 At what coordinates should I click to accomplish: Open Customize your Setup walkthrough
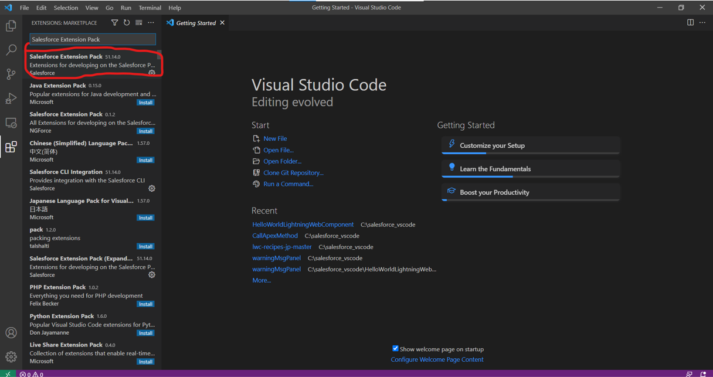(531, 145)
